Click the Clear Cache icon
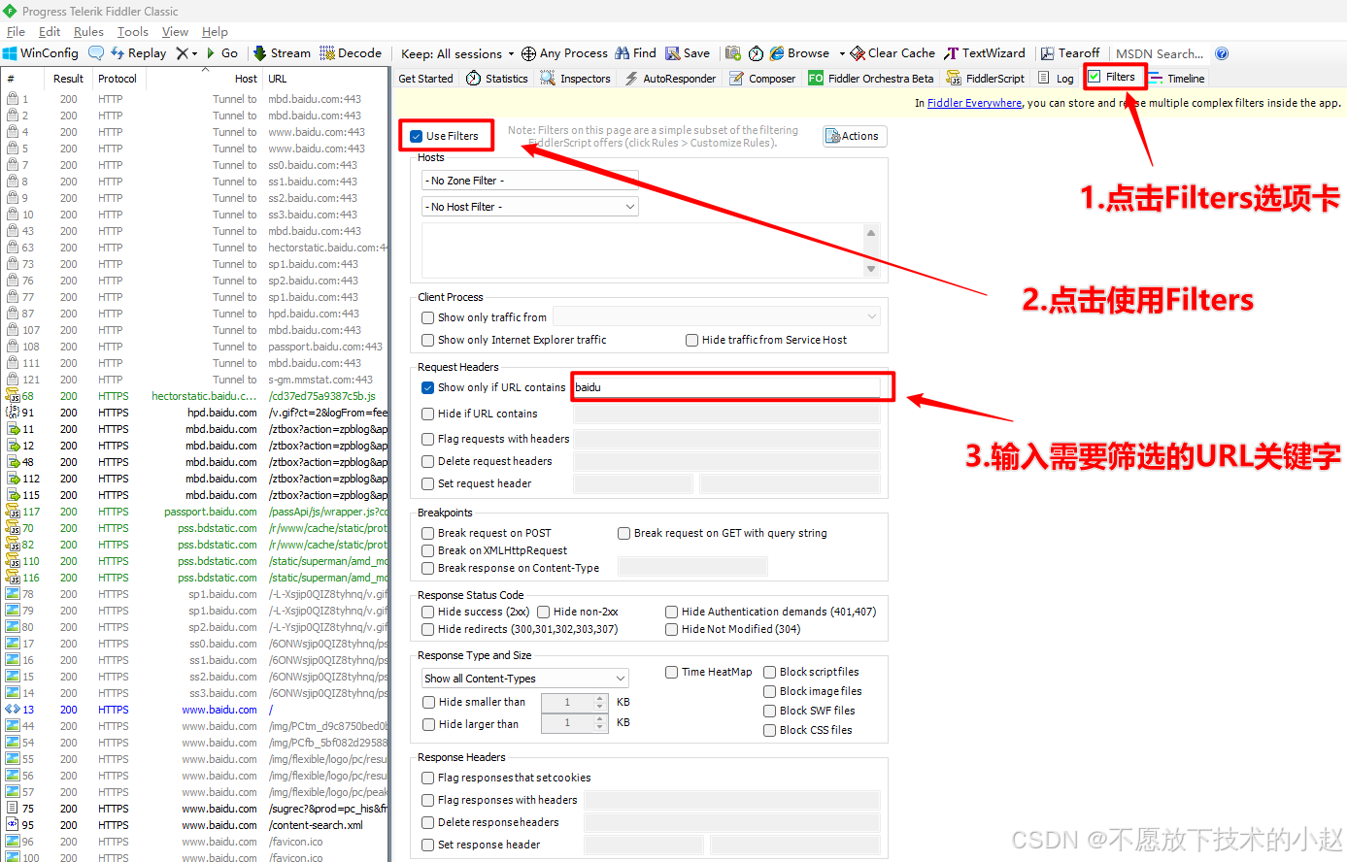 pos(858,53)
